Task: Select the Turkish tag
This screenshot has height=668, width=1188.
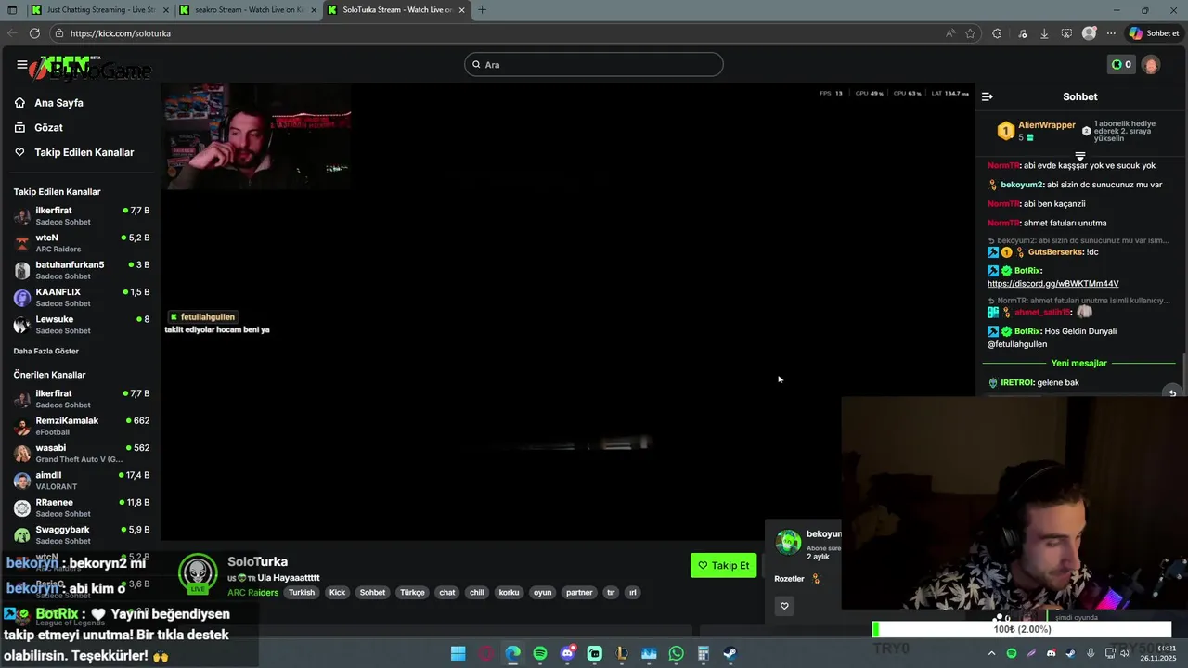Action: tap(301, 593)
